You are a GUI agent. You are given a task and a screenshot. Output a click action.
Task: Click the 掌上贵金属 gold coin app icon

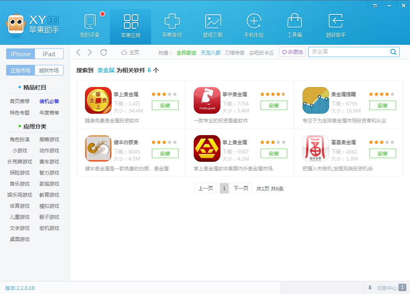click(x=98, y=101)
